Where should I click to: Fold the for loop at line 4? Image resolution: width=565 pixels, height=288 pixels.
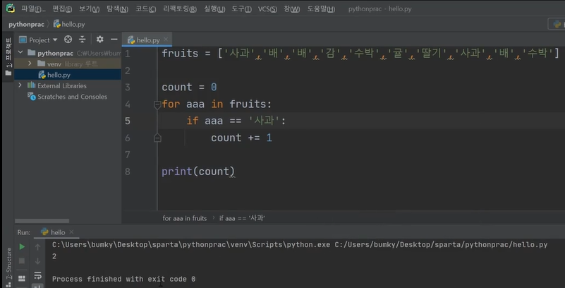[x=157, y=105]
